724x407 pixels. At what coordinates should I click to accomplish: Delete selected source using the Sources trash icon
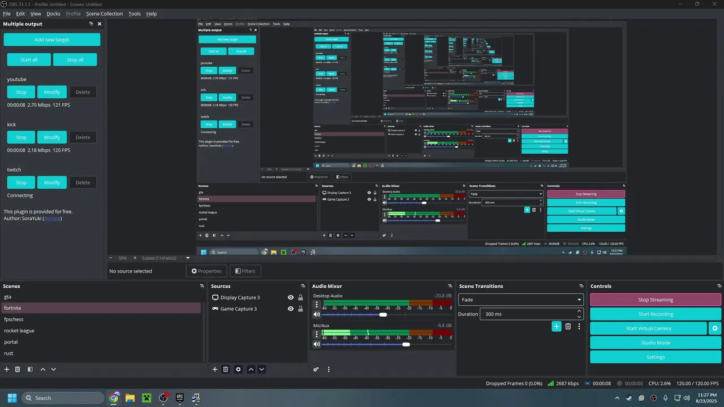[226, 369]
